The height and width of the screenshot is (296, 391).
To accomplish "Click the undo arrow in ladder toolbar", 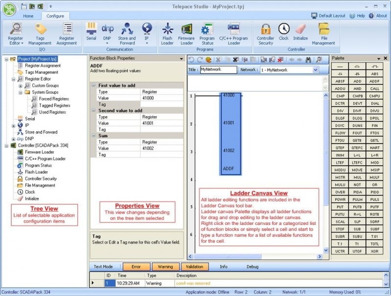I will 191,60.
